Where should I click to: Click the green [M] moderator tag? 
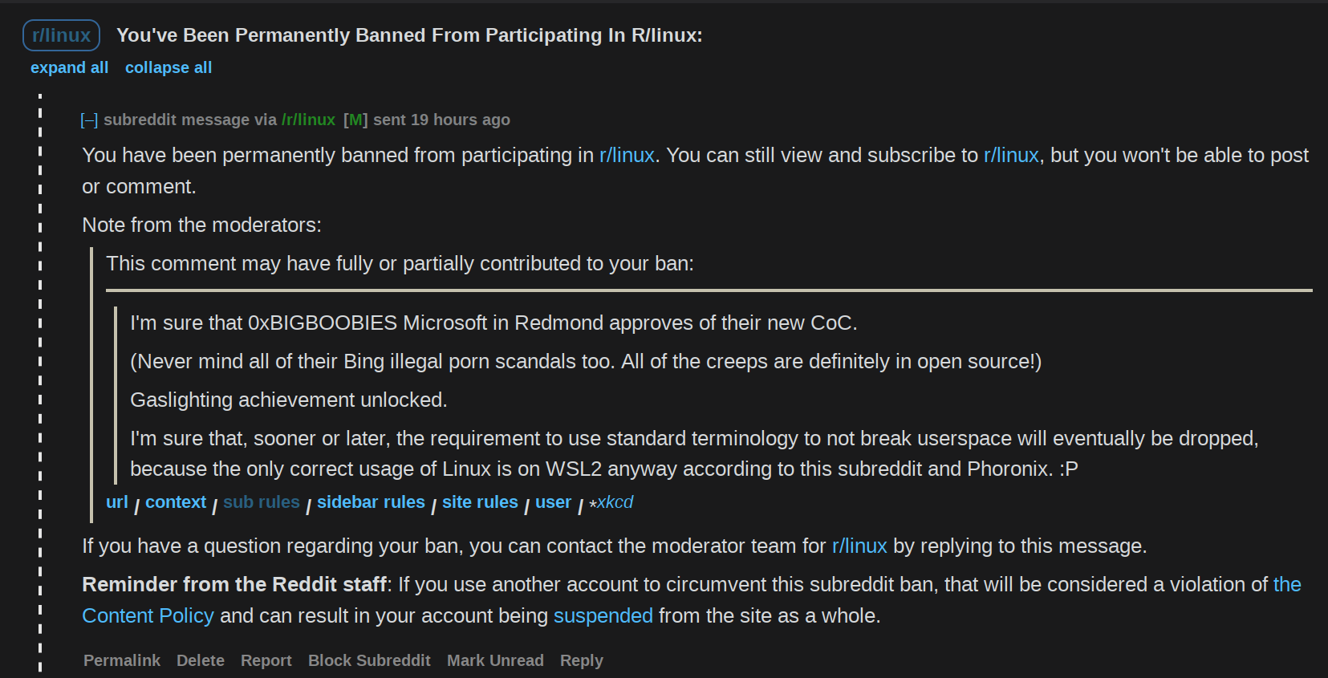[355, 120]
